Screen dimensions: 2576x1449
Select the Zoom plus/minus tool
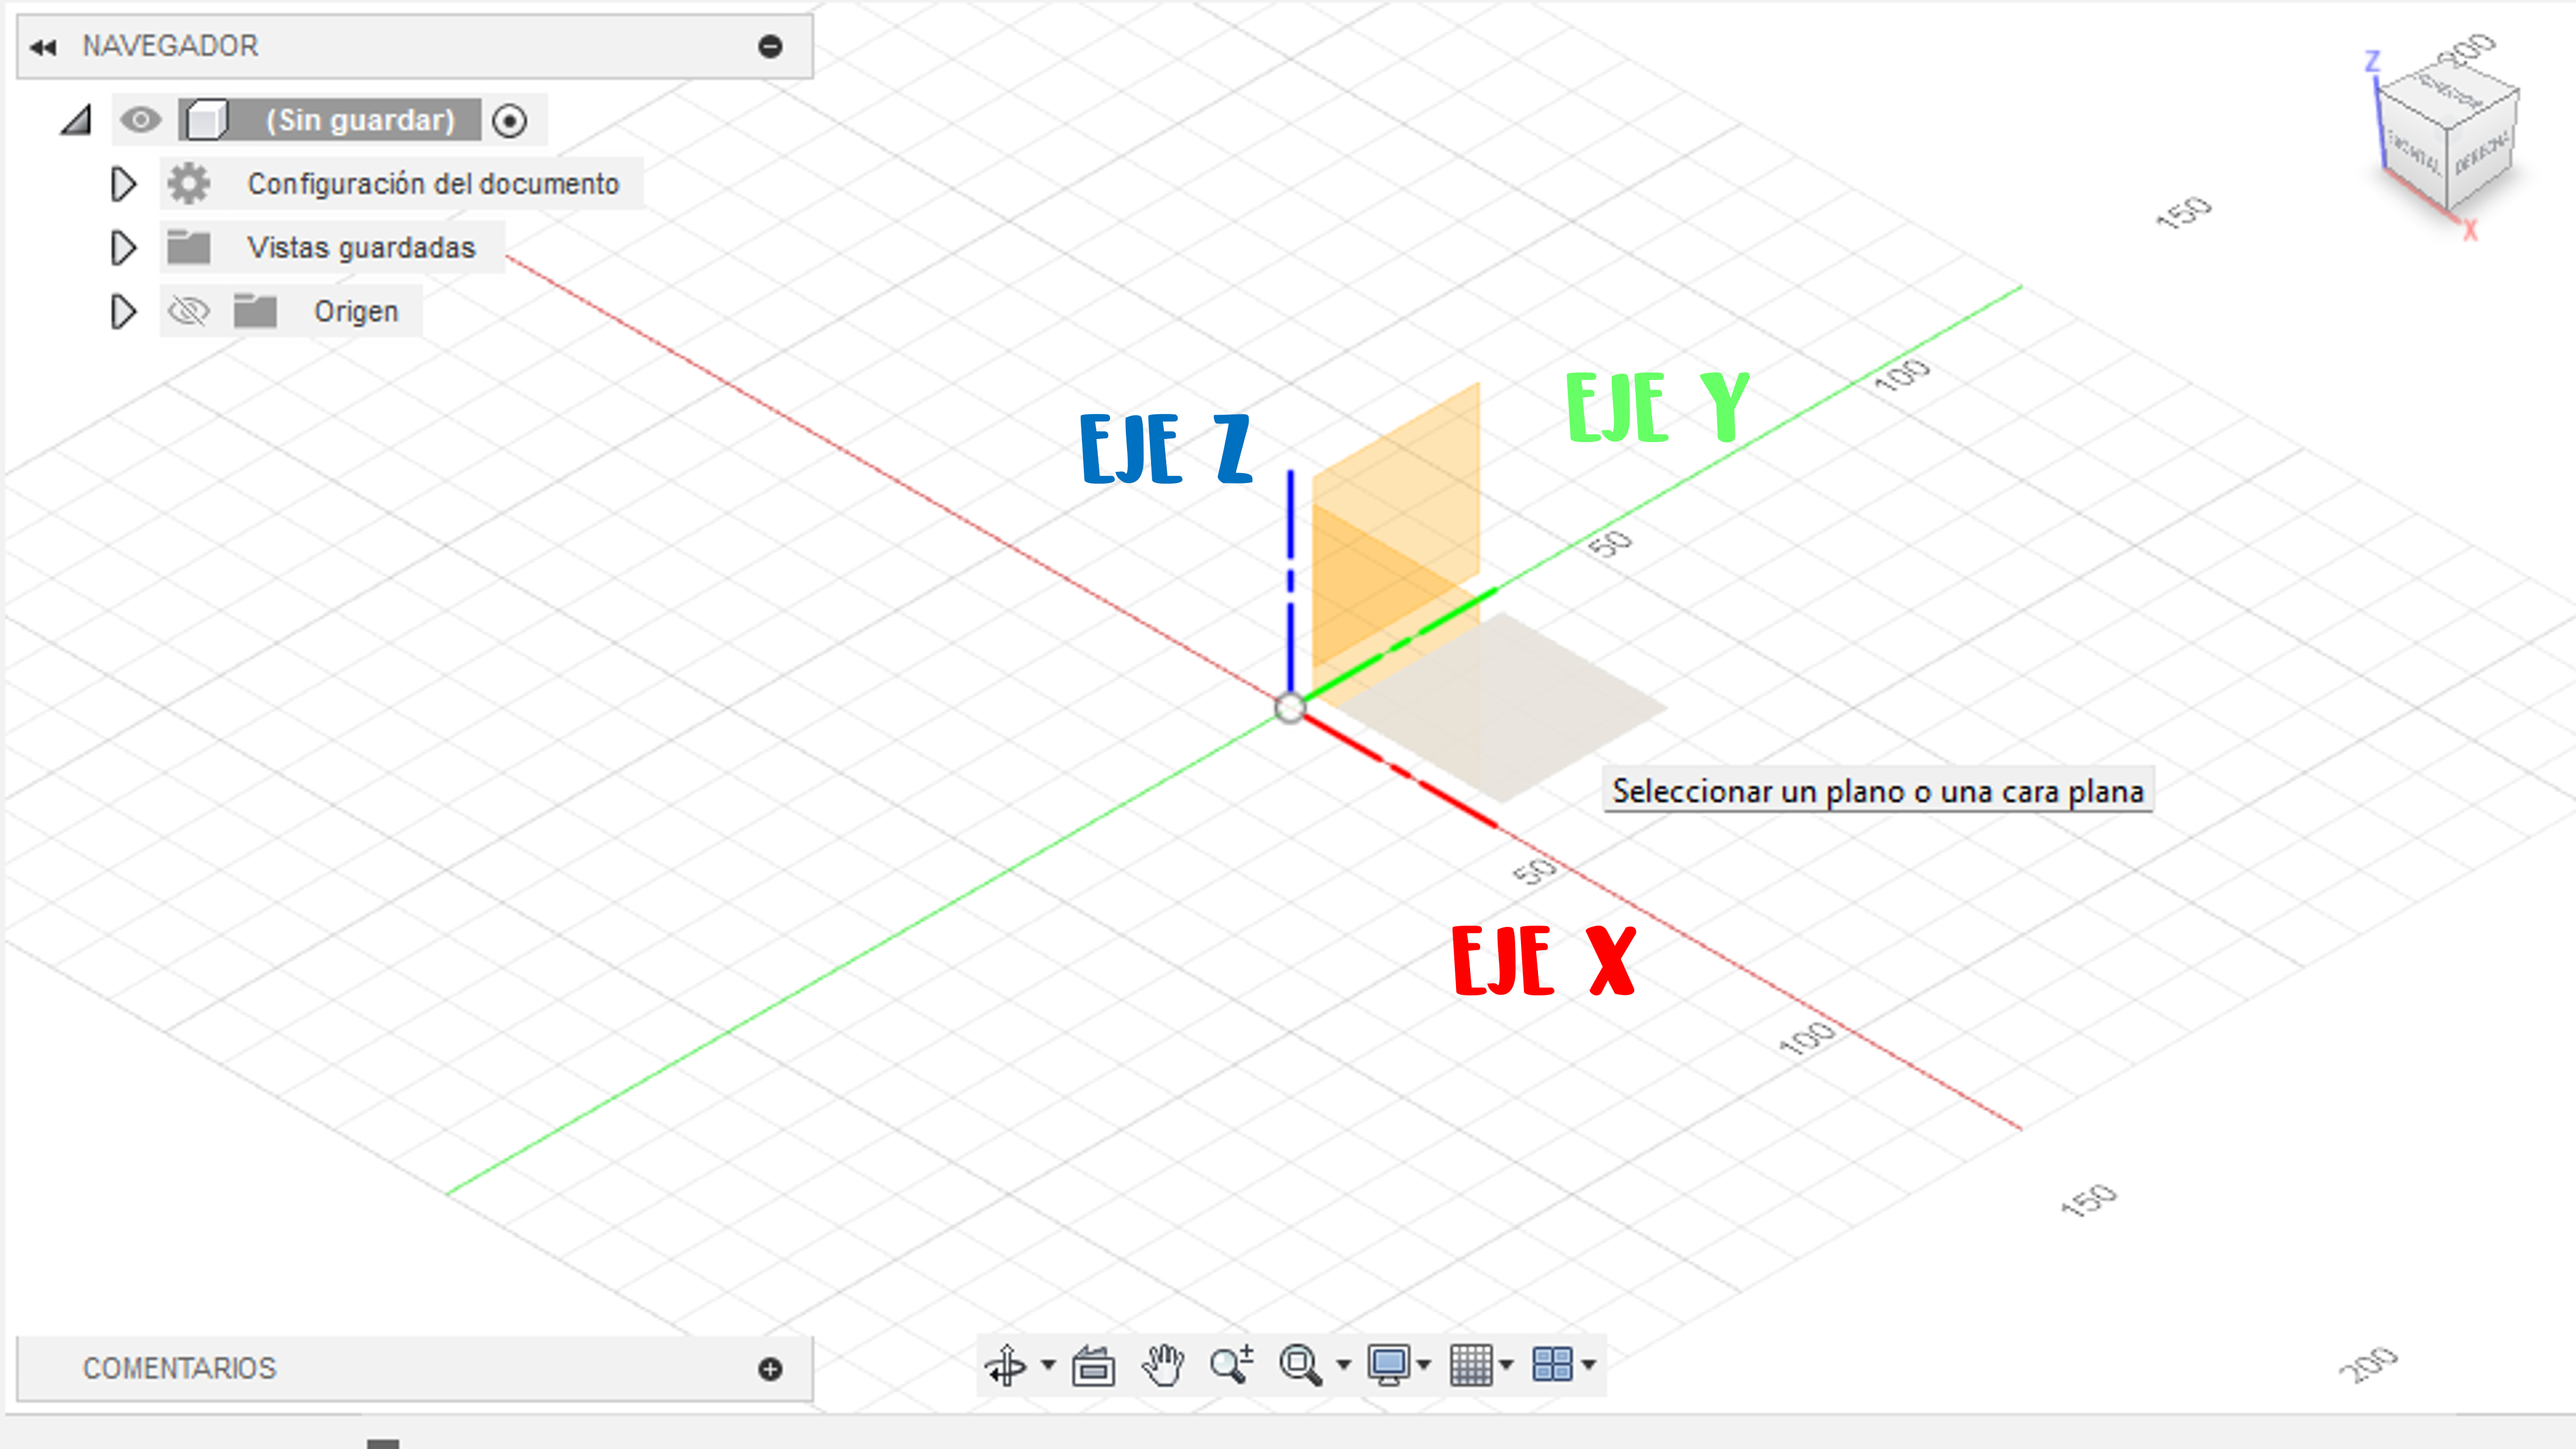(1231, 1365)
